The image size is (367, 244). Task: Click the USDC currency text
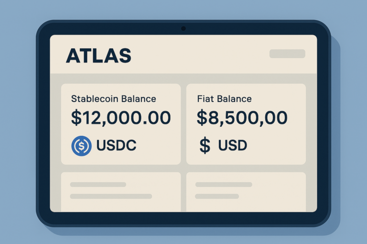(x=116, y=146)
